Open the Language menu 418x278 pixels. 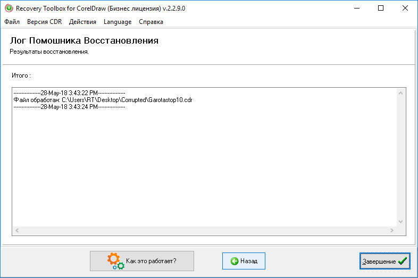[118, 22]
